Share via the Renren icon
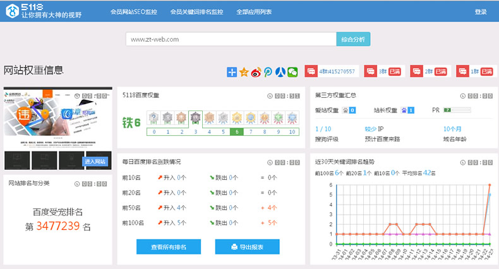499x269 pixels. 280,72
